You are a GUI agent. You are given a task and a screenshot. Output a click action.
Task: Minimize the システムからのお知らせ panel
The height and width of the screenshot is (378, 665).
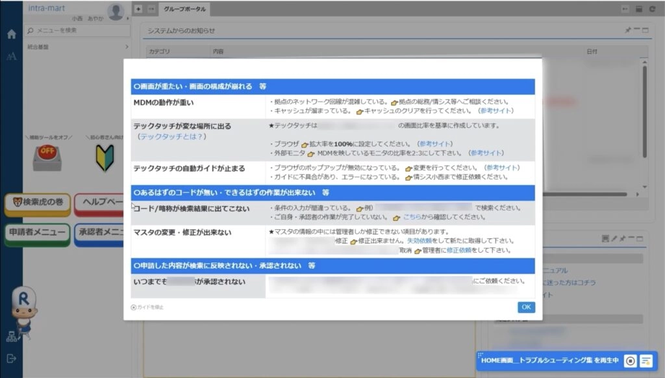pos(636,30)
